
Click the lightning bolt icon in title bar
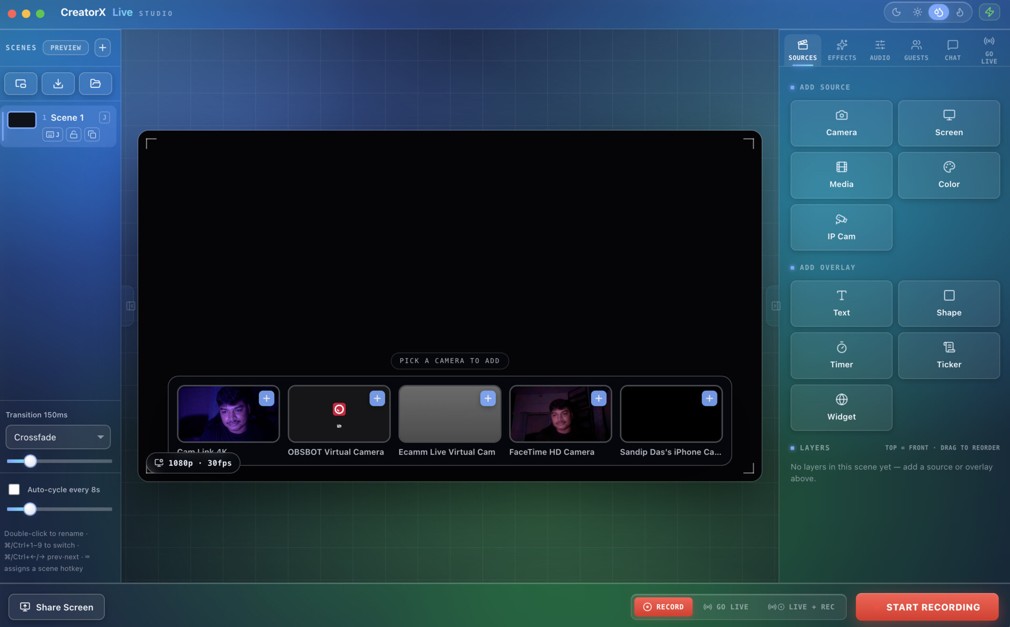(989, 12)
